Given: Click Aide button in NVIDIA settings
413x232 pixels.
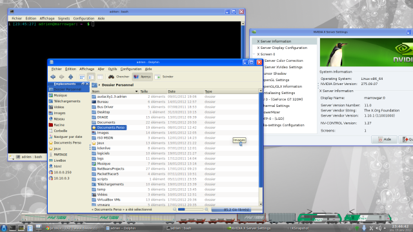Looking at the screenshot, I should point(384,139).
